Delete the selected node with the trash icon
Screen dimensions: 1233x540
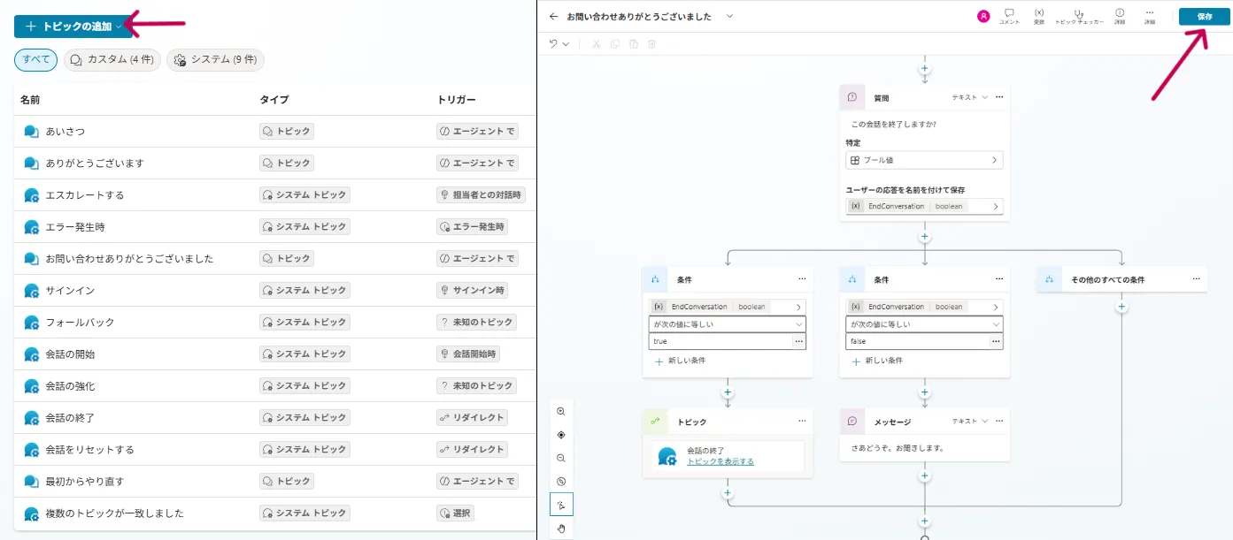pyautogui.click(x=652, y=43)
